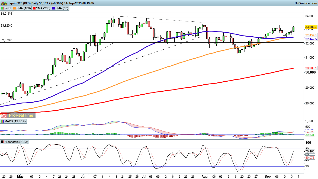Click the 34,000 price axis label
Image resolution: width=318 pixels, height=179 pixels.
310,16
